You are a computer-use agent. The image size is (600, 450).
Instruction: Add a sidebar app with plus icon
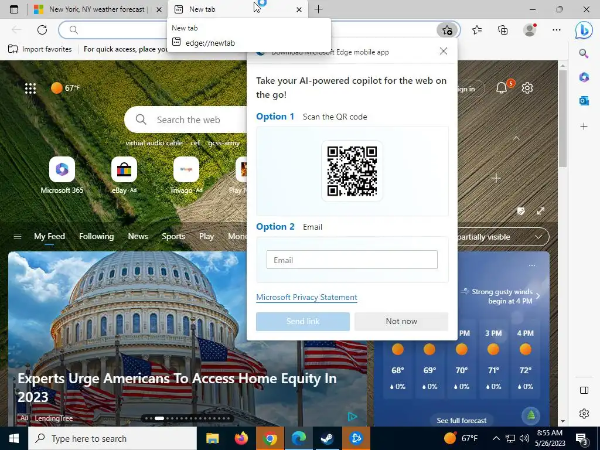(584, 127)
